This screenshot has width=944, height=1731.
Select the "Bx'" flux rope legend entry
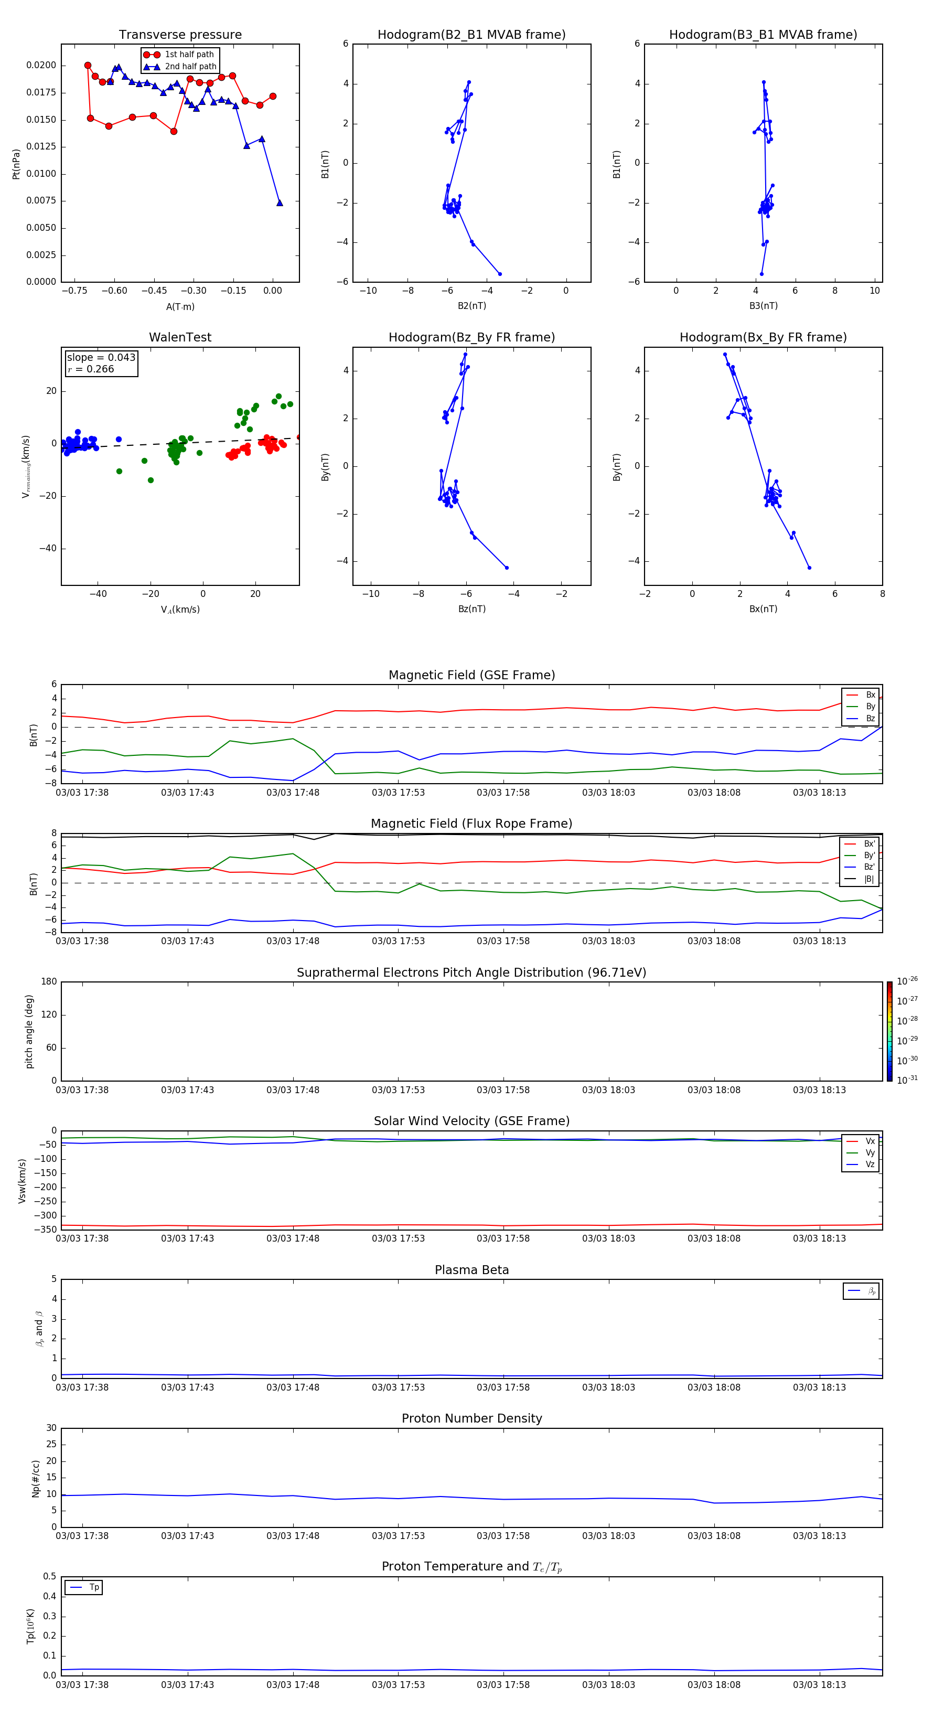[x=860, y=844]
